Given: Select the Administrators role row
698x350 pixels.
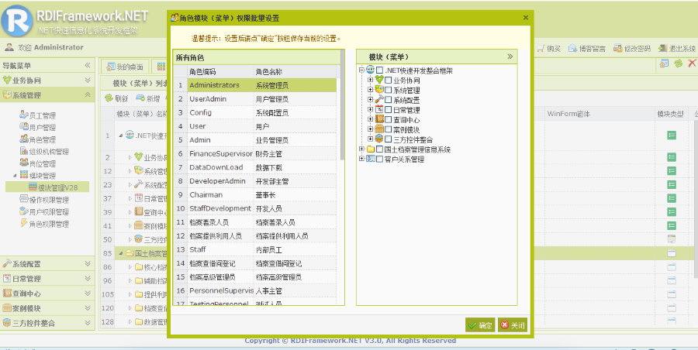Looking at the screenshot, I should (255, 85).
